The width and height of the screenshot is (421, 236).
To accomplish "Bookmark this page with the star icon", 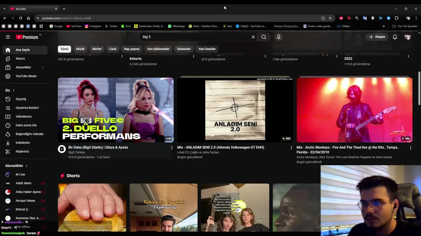I will (x=330, y=18).
